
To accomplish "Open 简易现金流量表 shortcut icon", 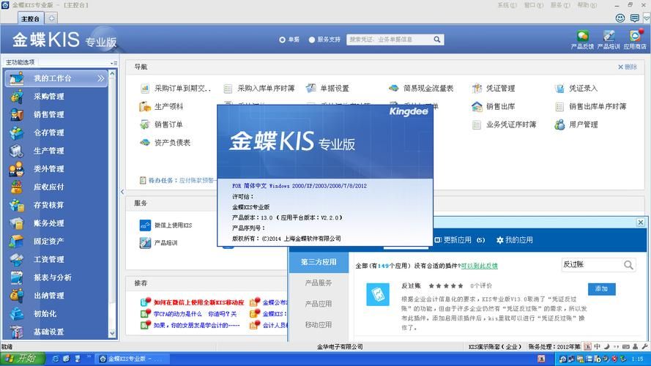I will coord(393,89).
